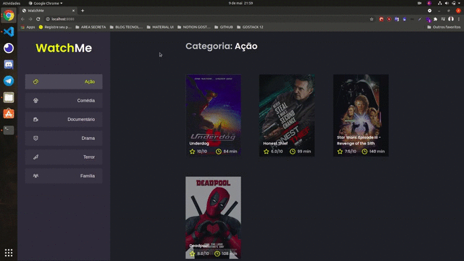Open the Google Chrome app menu
This screenshot has width=464, height=261.
click(x=46, y=3)
